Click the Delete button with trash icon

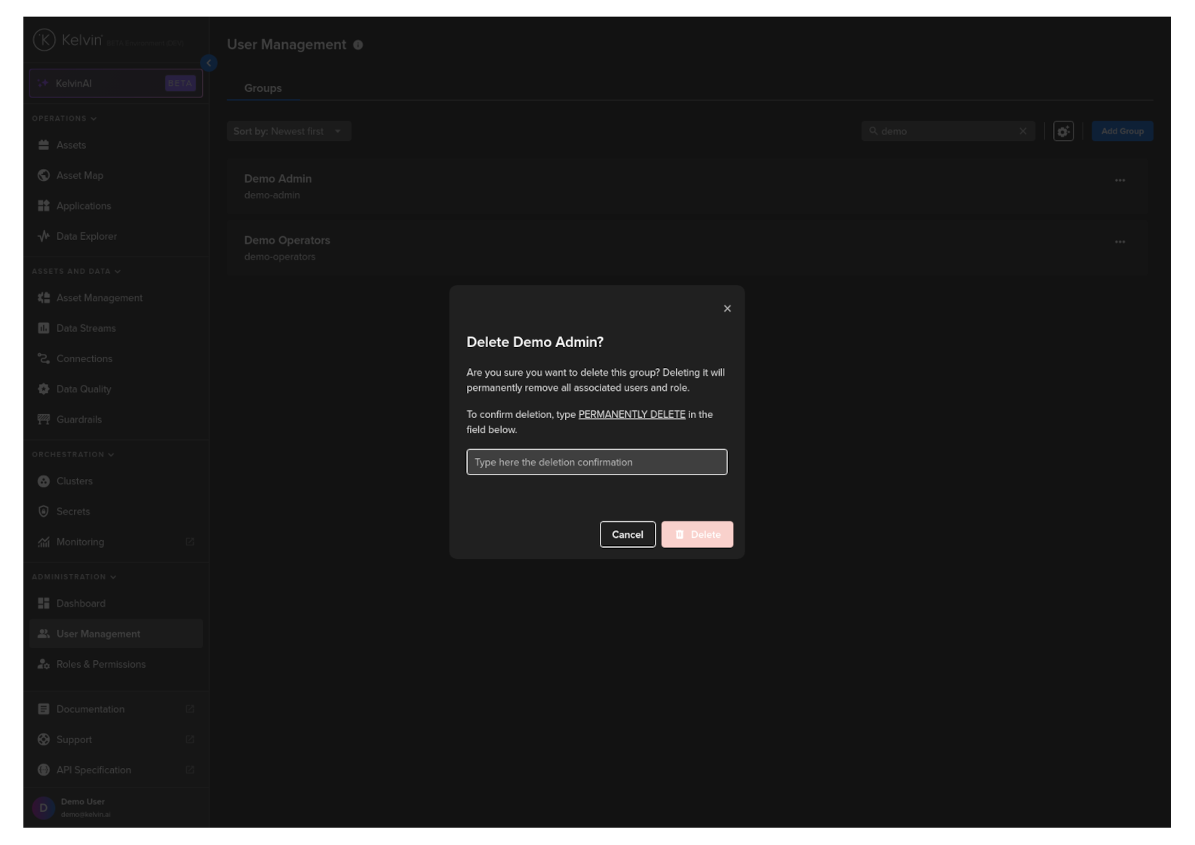[696, 534]
